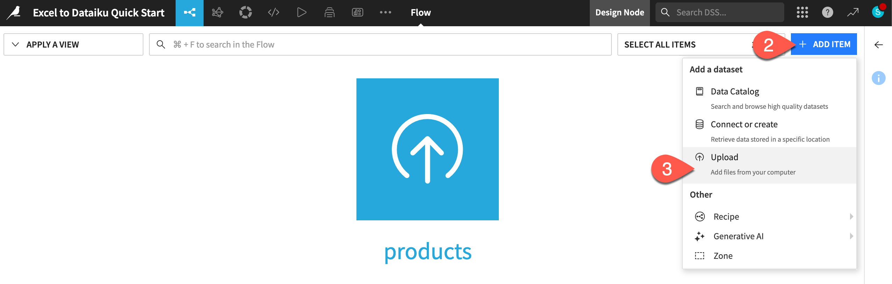Click the Upload arrow icon in menu

[x=700, y=157]
